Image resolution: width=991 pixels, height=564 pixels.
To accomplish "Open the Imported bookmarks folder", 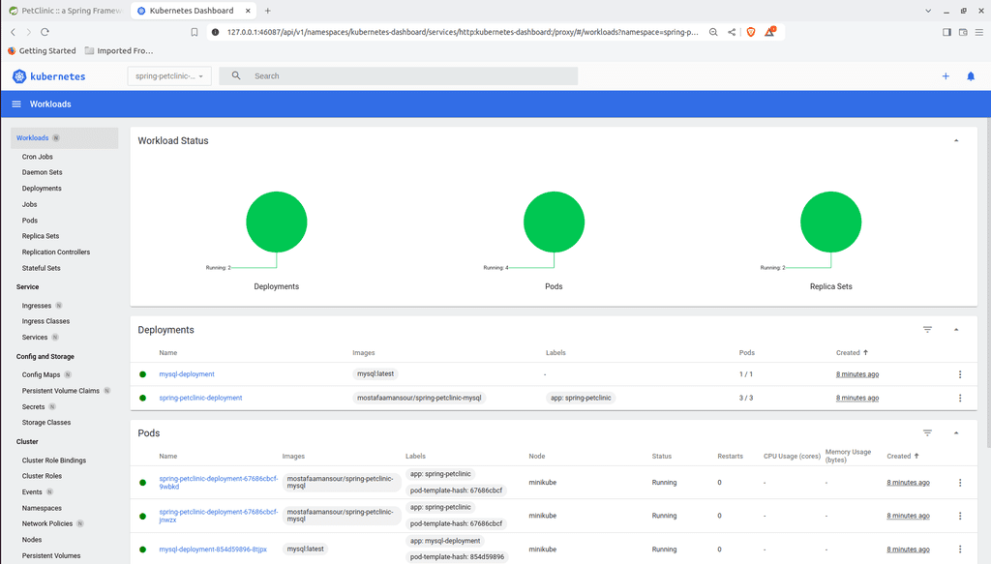I will click(119, 50).
